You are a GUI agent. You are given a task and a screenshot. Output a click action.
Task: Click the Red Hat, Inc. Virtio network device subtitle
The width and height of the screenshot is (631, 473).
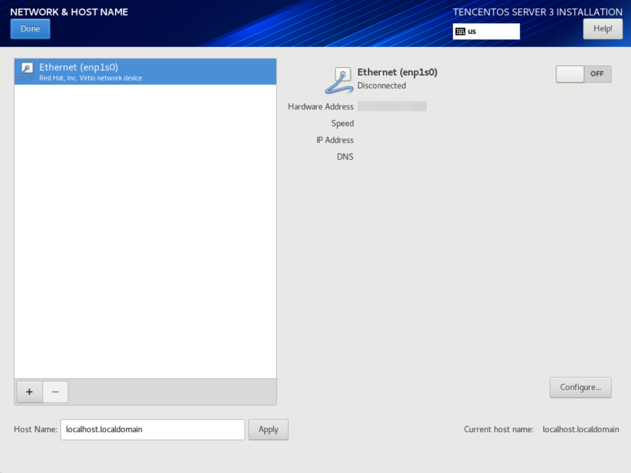91,78
